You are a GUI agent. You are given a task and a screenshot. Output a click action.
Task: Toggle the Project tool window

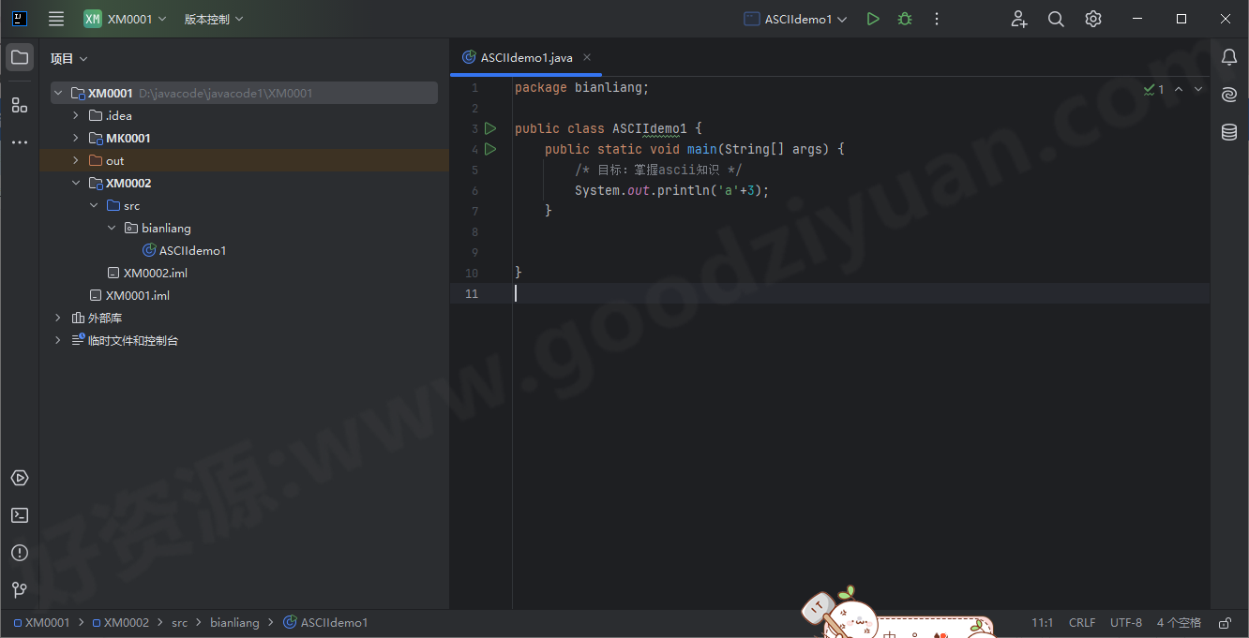click(20, 57)
